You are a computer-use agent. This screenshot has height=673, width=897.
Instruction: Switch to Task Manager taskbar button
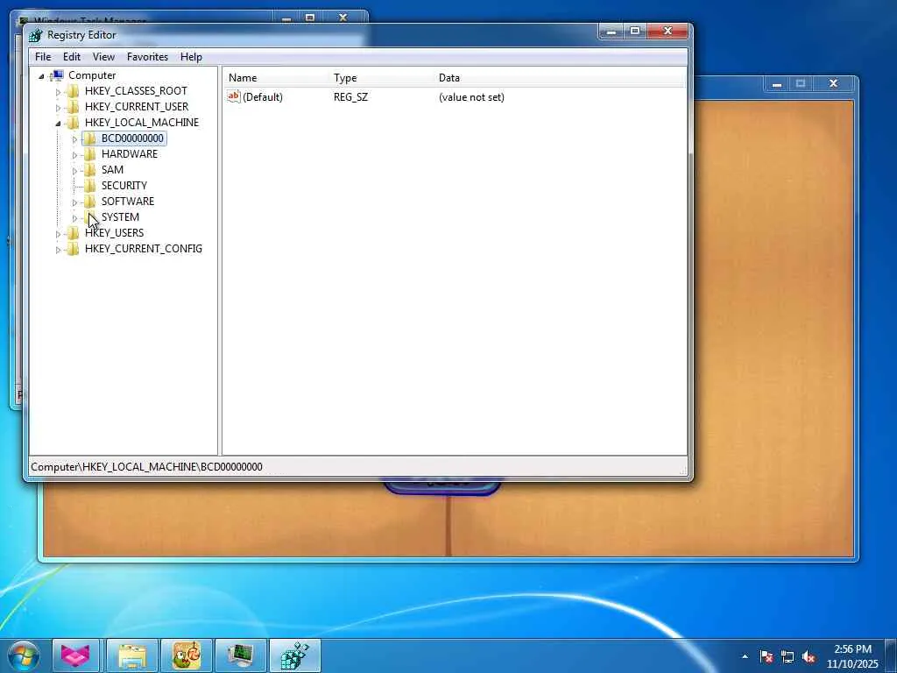click(241, 655)
